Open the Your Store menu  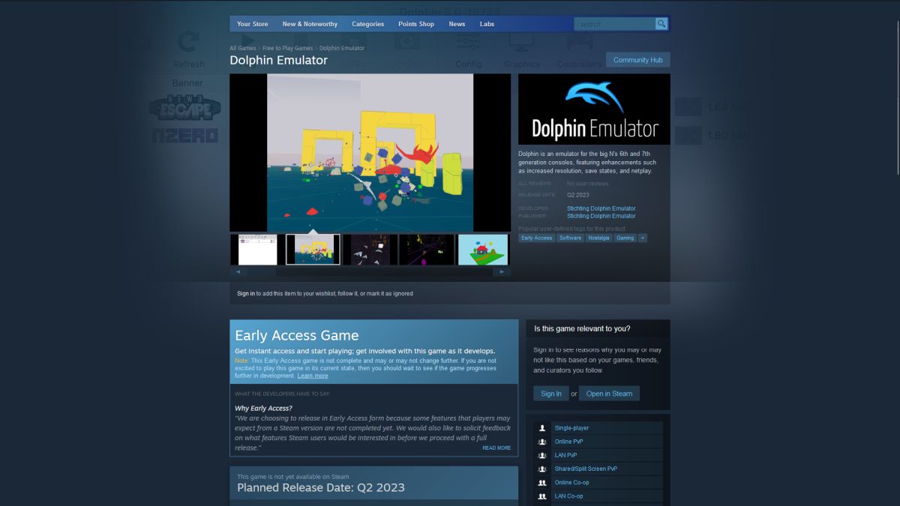tap(252, 24)
